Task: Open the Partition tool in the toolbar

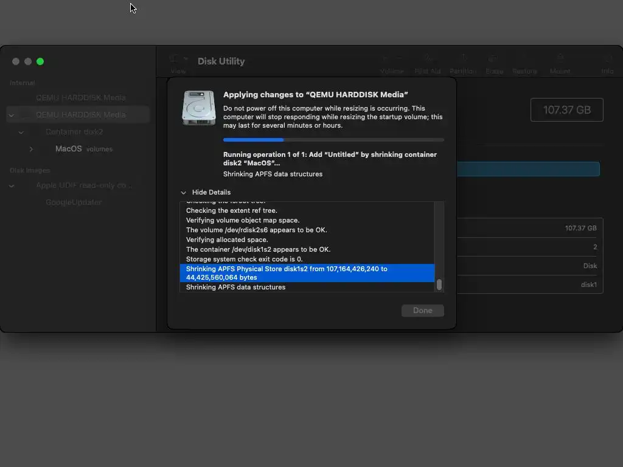Action: 463,59
